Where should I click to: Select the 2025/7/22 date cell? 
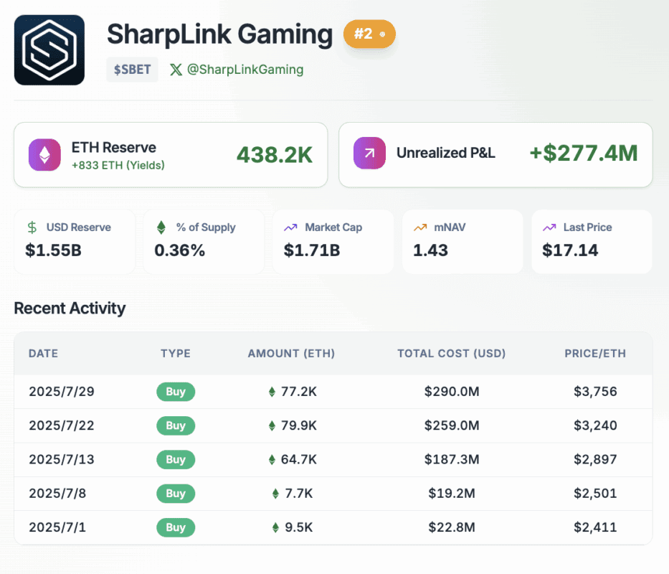coord(62,425)
